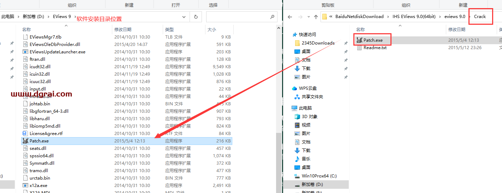Go back using the left arrow button
502x193 pixels.
click(x=290, y=17)
